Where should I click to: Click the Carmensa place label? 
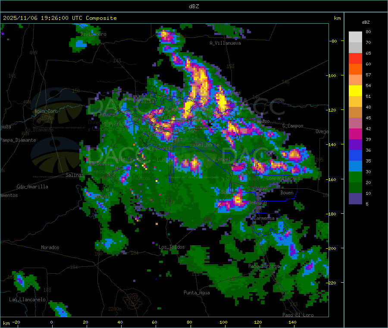(264, 219)
